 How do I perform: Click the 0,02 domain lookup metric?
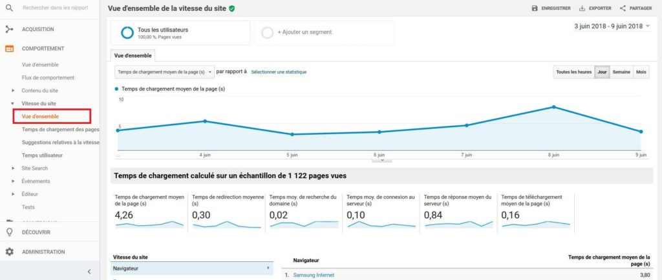click(279, 215)
